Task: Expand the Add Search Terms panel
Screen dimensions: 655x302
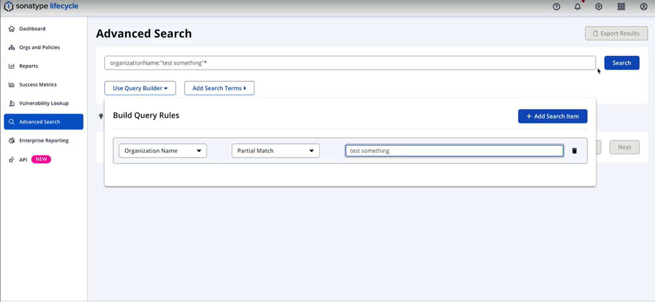Action: [219, 88]
